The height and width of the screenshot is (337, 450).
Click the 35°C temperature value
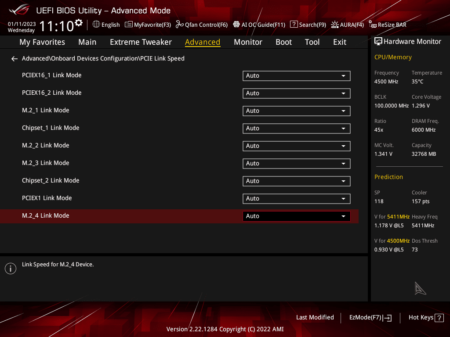[417, 82]
